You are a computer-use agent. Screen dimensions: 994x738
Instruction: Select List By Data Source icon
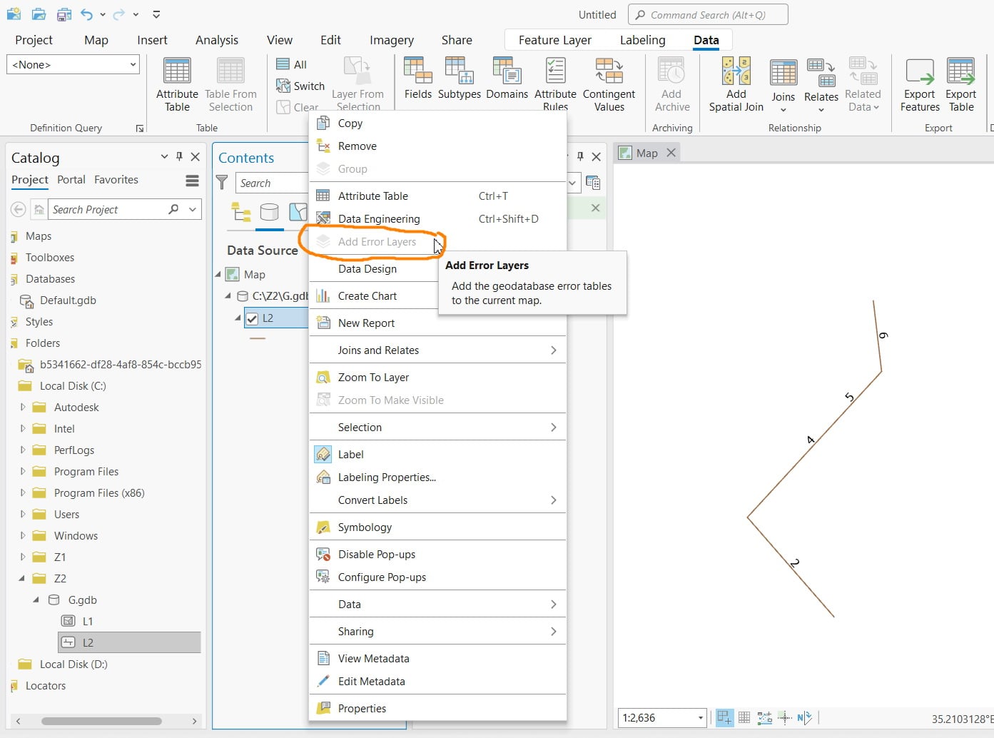269,212
